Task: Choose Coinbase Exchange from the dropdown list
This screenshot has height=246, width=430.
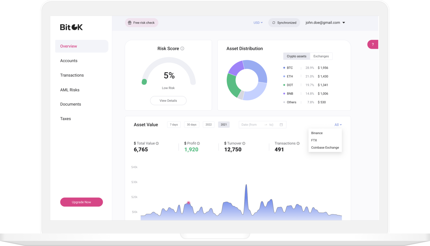Action: [325, 148]
